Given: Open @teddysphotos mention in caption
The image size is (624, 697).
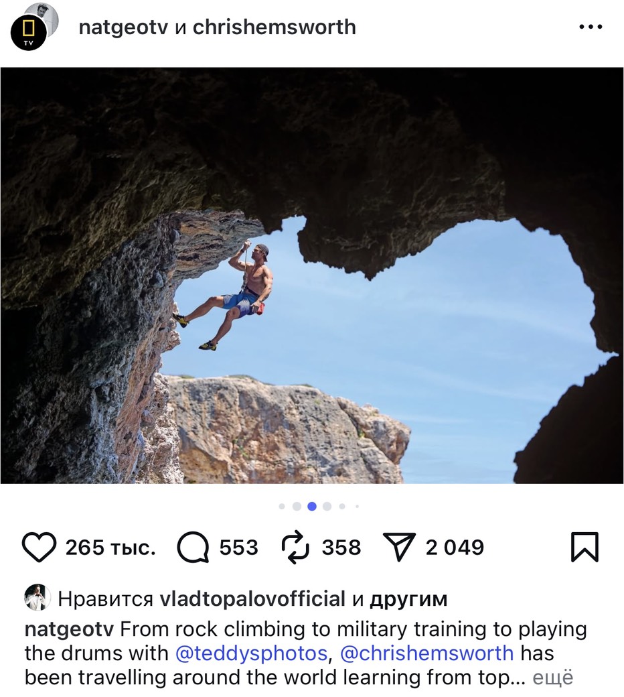Looking at the screenshot, I should click(251, 653).
